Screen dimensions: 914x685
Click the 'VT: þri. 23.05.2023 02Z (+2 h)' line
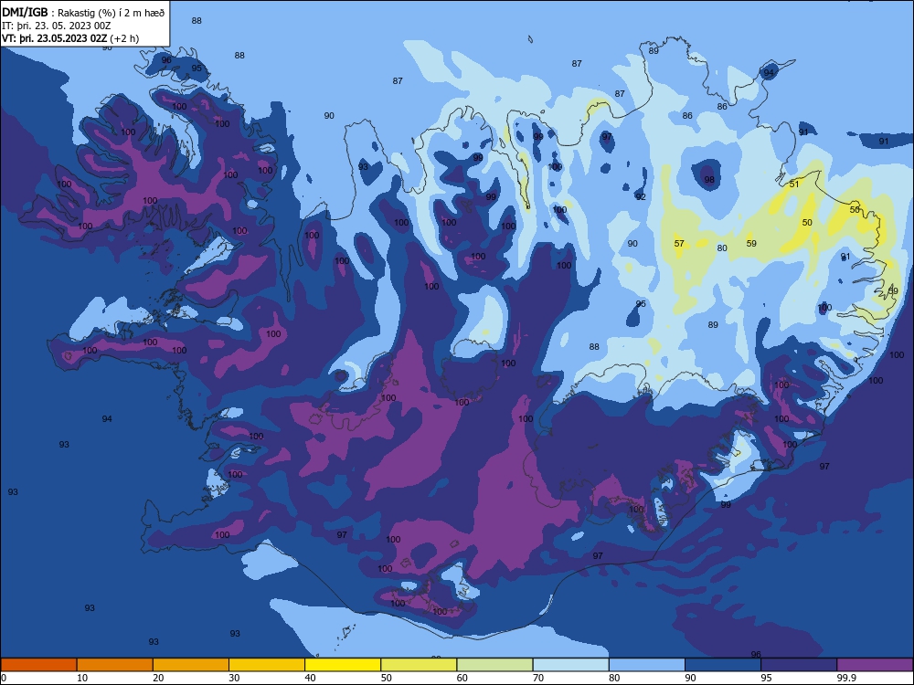pyautogui.click(x=70, y=38)
